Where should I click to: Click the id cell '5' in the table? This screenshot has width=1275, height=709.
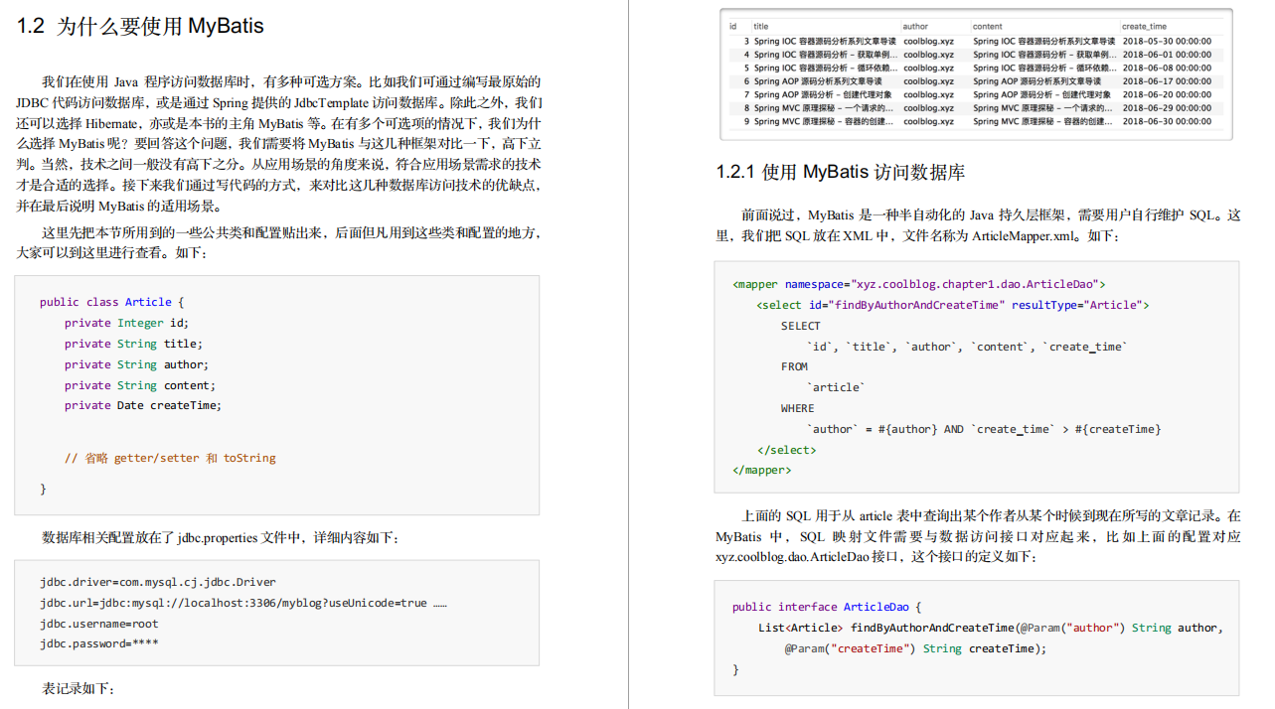745,68
